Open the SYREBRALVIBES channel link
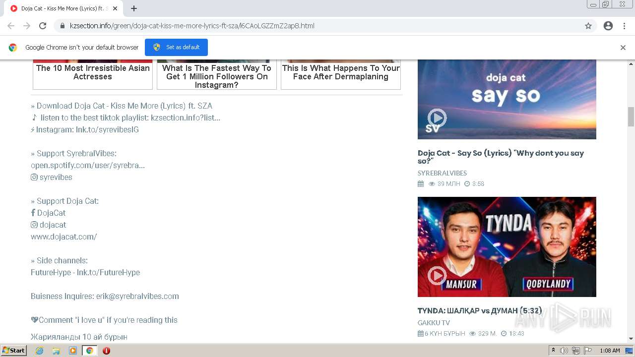The image size is (635, 357). pos(442,173)
